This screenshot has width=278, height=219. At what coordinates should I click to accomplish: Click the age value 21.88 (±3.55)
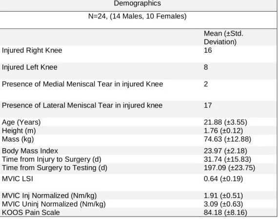pyautogui.click(x=225, y=122)
